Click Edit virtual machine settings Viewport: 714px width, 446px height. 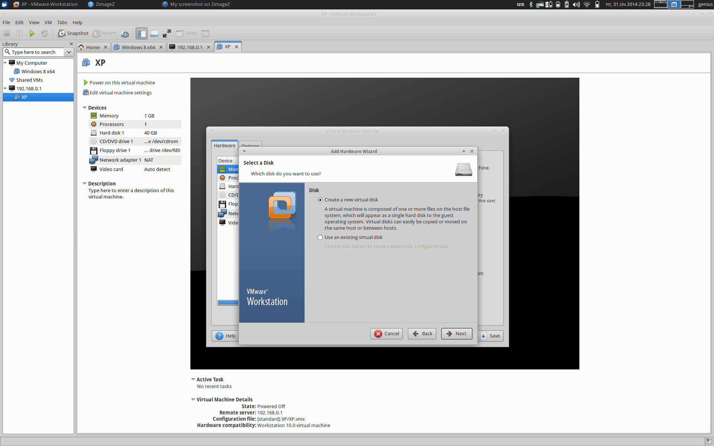(x=120, y=93)
